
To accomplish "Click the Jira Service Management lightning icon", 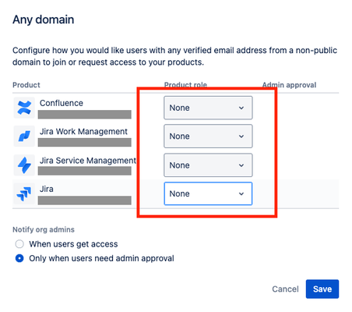I will tap(24, 165).
